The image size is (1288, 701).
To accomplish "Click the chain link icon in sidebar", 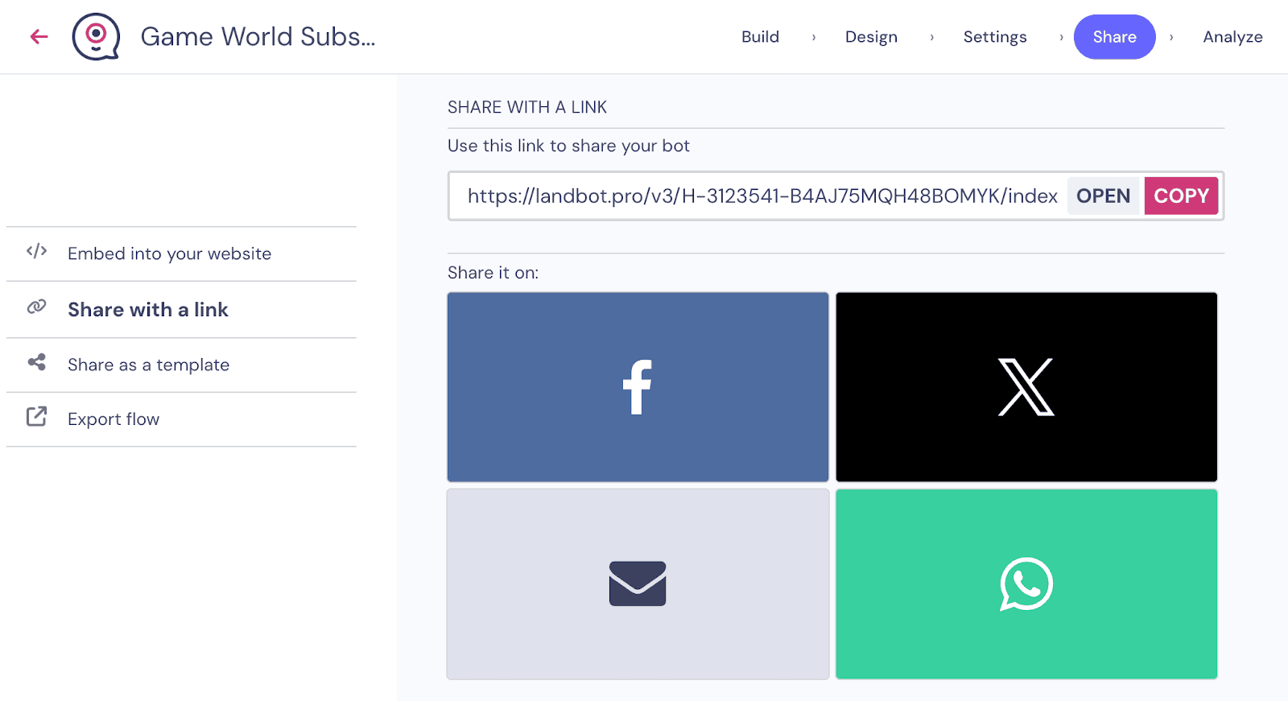I will pos(36,307).
